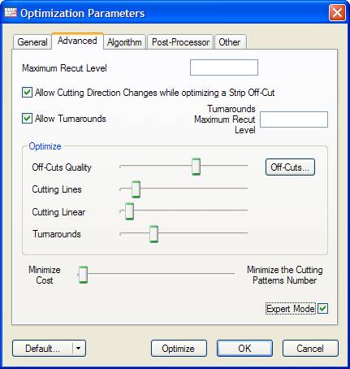Uncheck the Allow Turnarounds checkbox

click(x=27, y=119)
